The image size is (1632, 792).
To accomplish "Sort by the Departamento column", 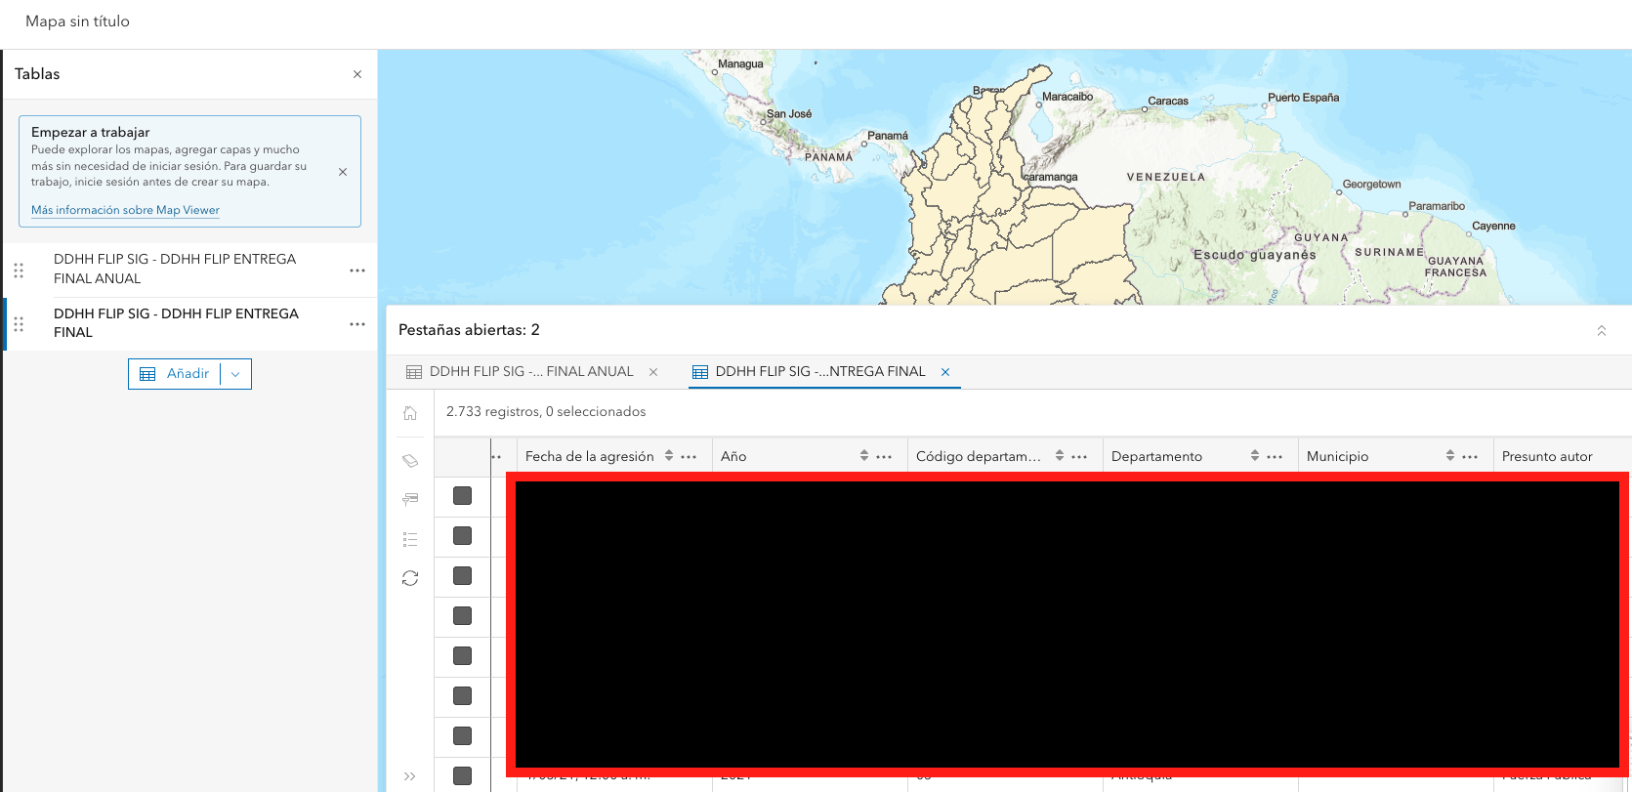I will 1255,456.
